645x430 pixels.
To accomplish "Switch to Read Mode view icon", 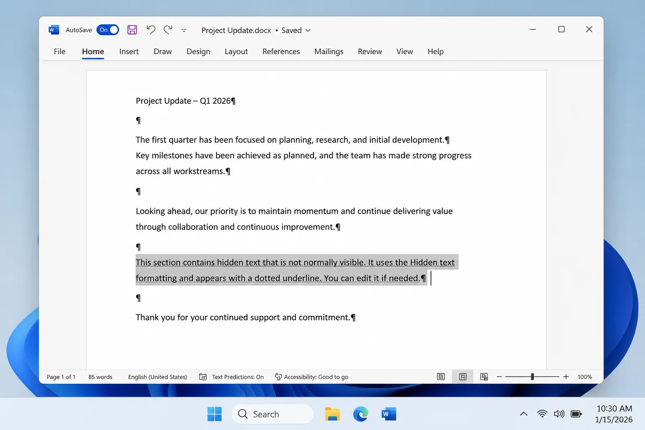I will coord(441,377).
